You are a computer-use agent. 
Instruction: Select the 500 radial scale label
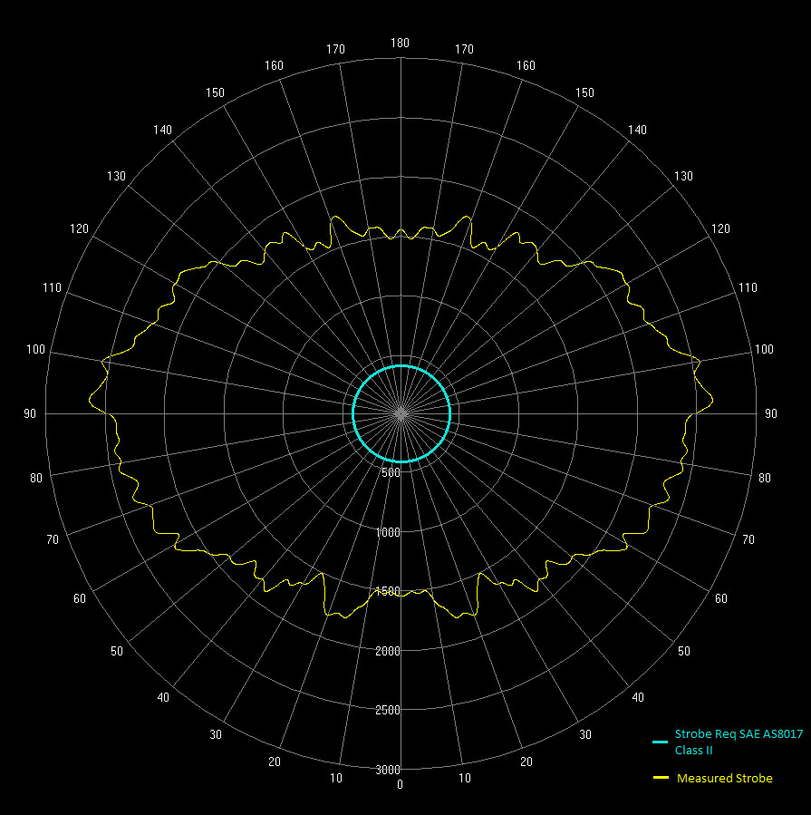point(391,473)
